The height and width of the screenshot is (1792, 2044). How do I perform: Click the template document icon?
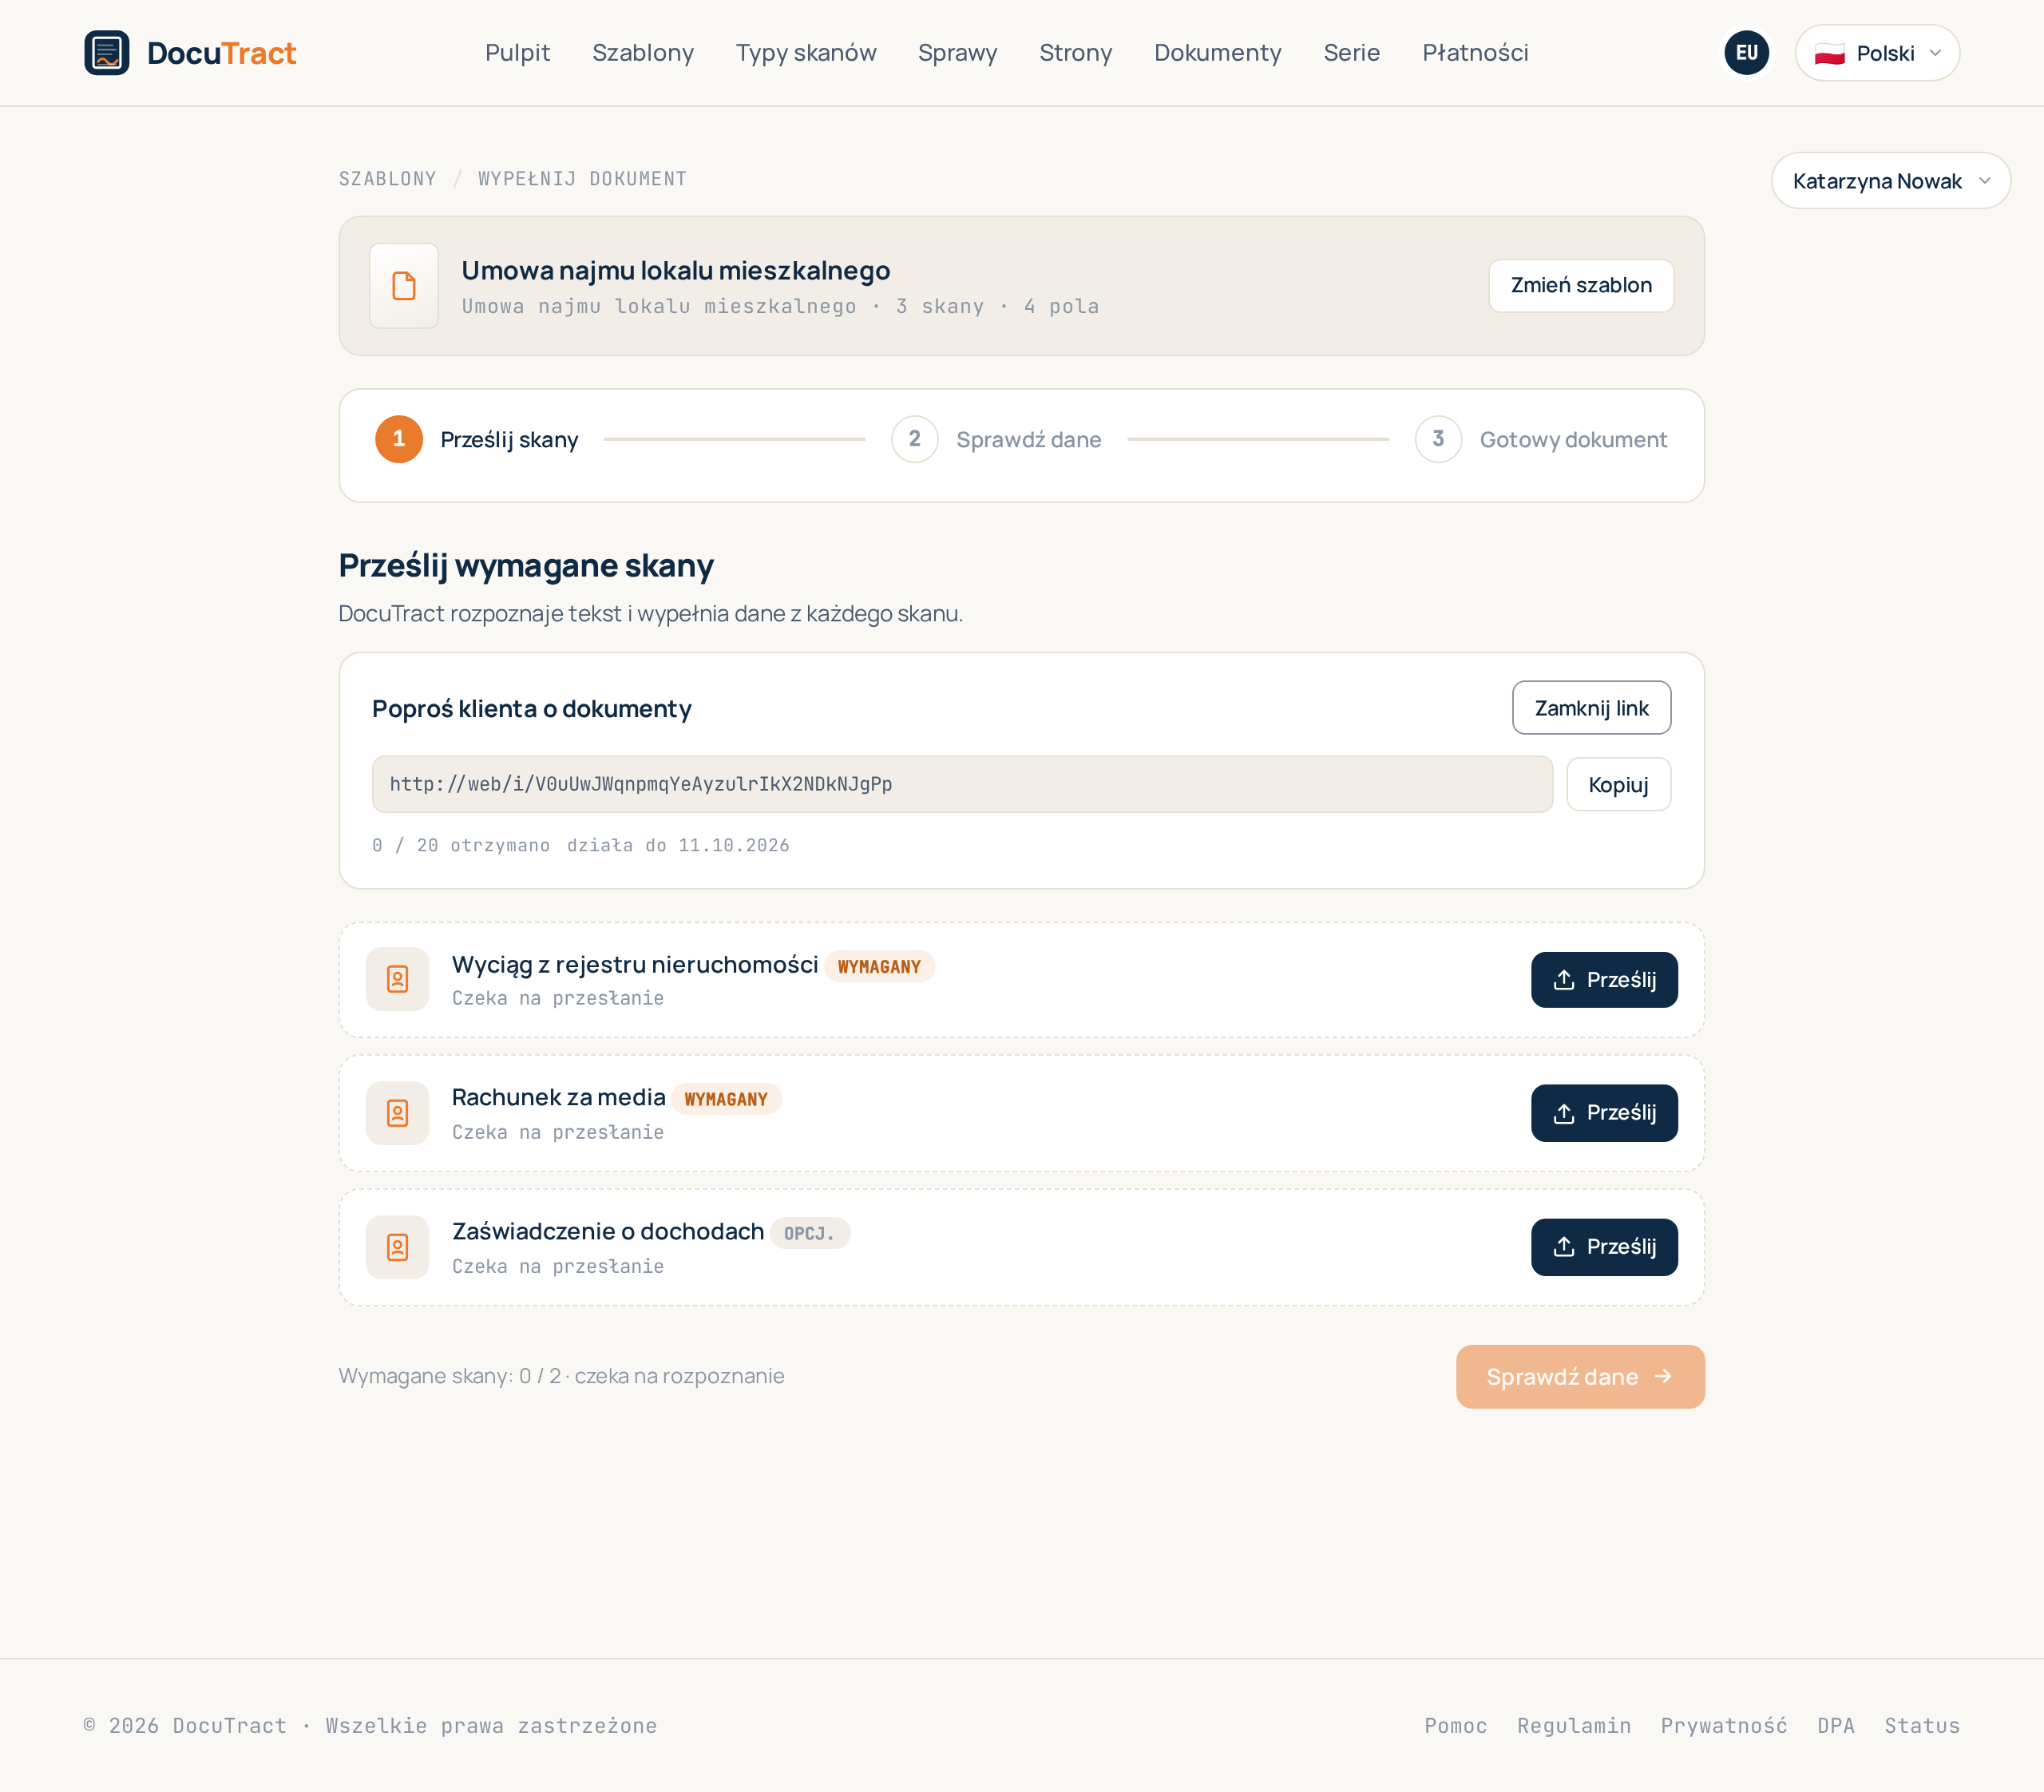404,286
